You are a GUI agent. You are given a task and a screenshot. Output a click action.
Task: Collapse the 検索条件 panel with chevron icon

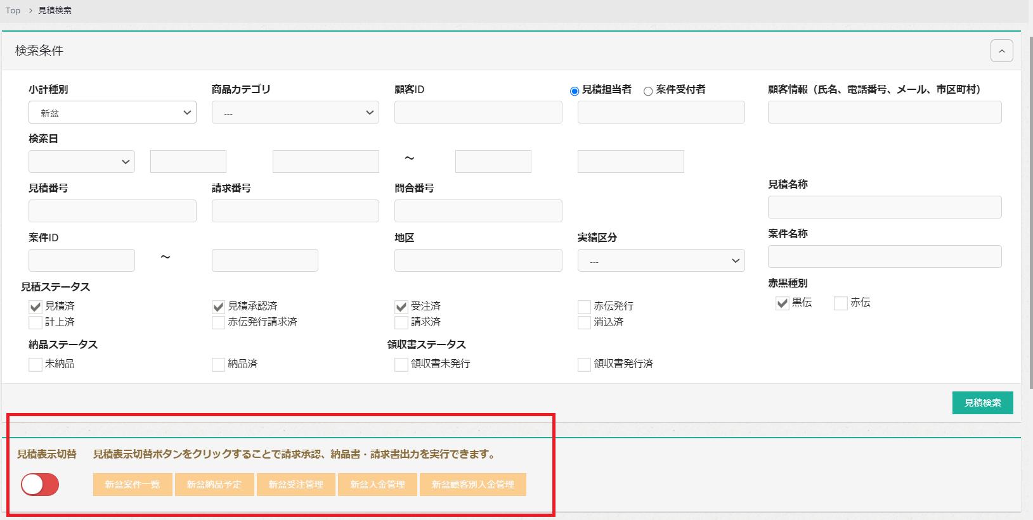(1001, 51)
